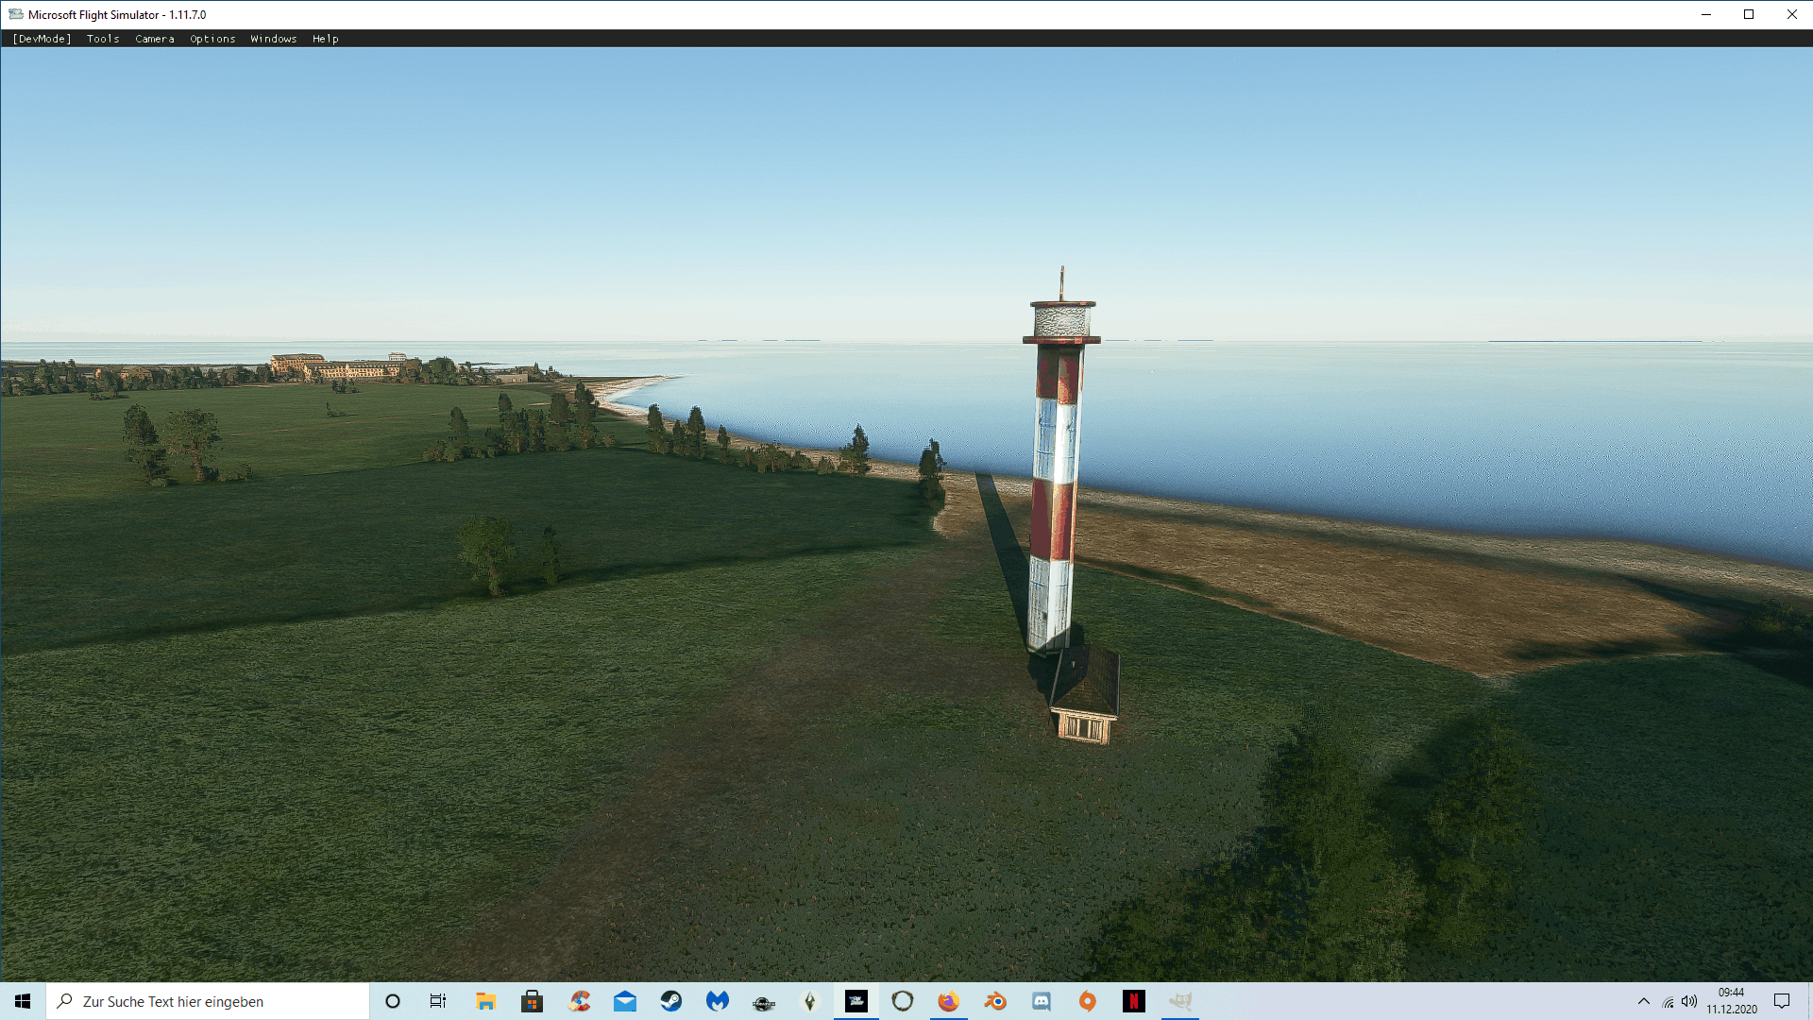
Task: Open Discord from the taskbar
Action: (x=1042, y=1001)
